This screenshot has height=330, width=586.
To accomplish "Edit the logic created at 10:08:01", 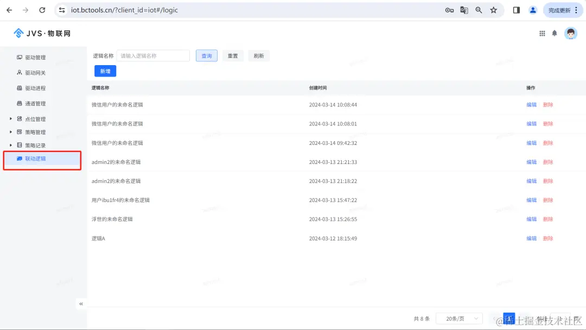I will click(531, 124).
